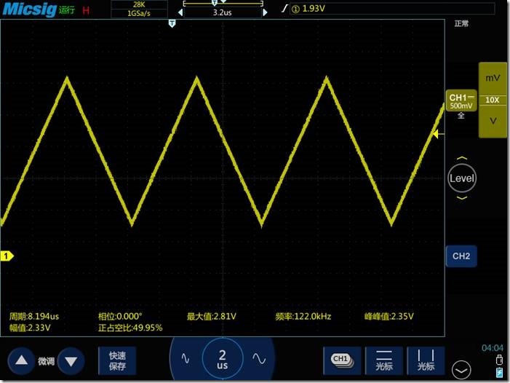Open the CH1 measurement stack icon
The width and height of the screenshot is (510, 383).
click(x=342, y=360)
